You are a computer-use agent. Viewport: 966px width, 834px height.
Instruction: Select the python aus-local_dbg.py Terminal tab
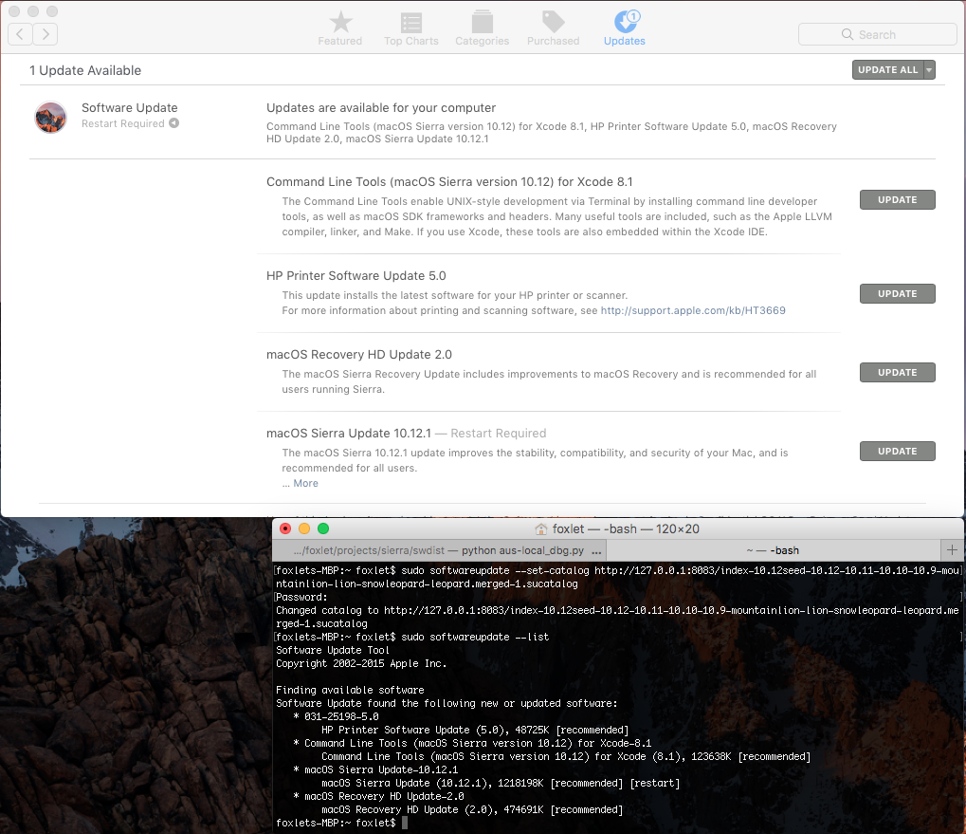pos(439,550)
